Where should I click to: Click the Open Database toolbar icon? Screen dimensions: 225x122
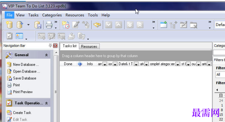(20, 25)
